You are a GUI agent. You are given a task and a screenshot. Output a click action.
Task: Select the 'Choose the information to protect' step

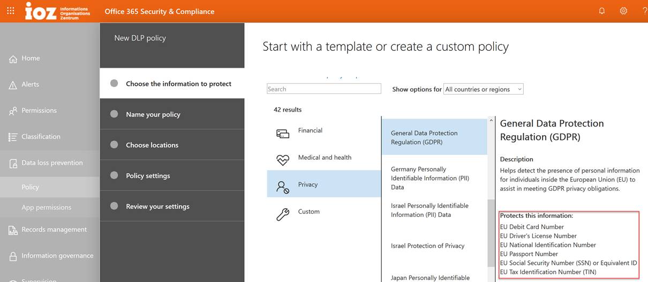(172, 83)
